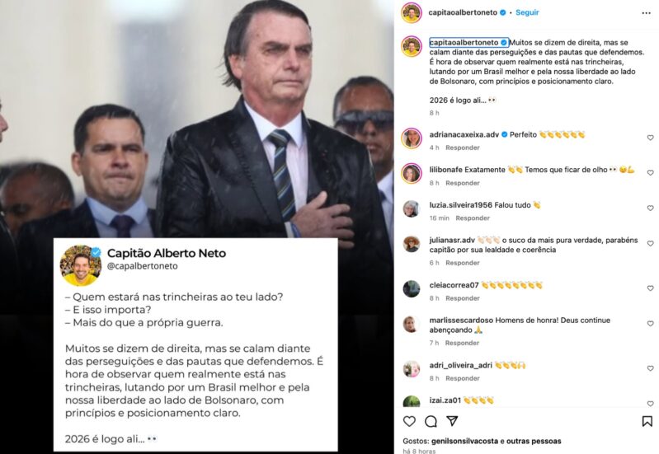Like cleiacorrea07's comment heart

point(650,288)
